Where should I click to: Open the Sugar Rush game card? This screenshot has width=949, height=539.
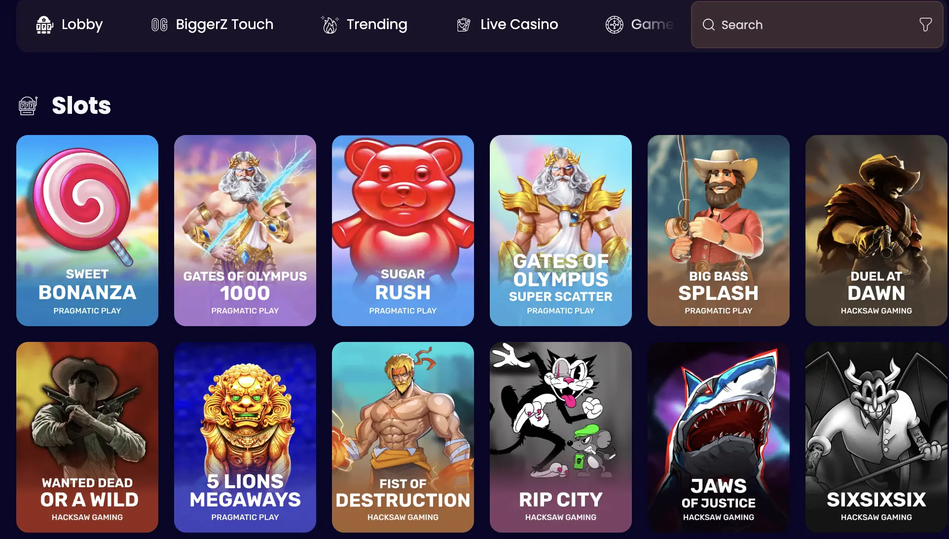403,231
